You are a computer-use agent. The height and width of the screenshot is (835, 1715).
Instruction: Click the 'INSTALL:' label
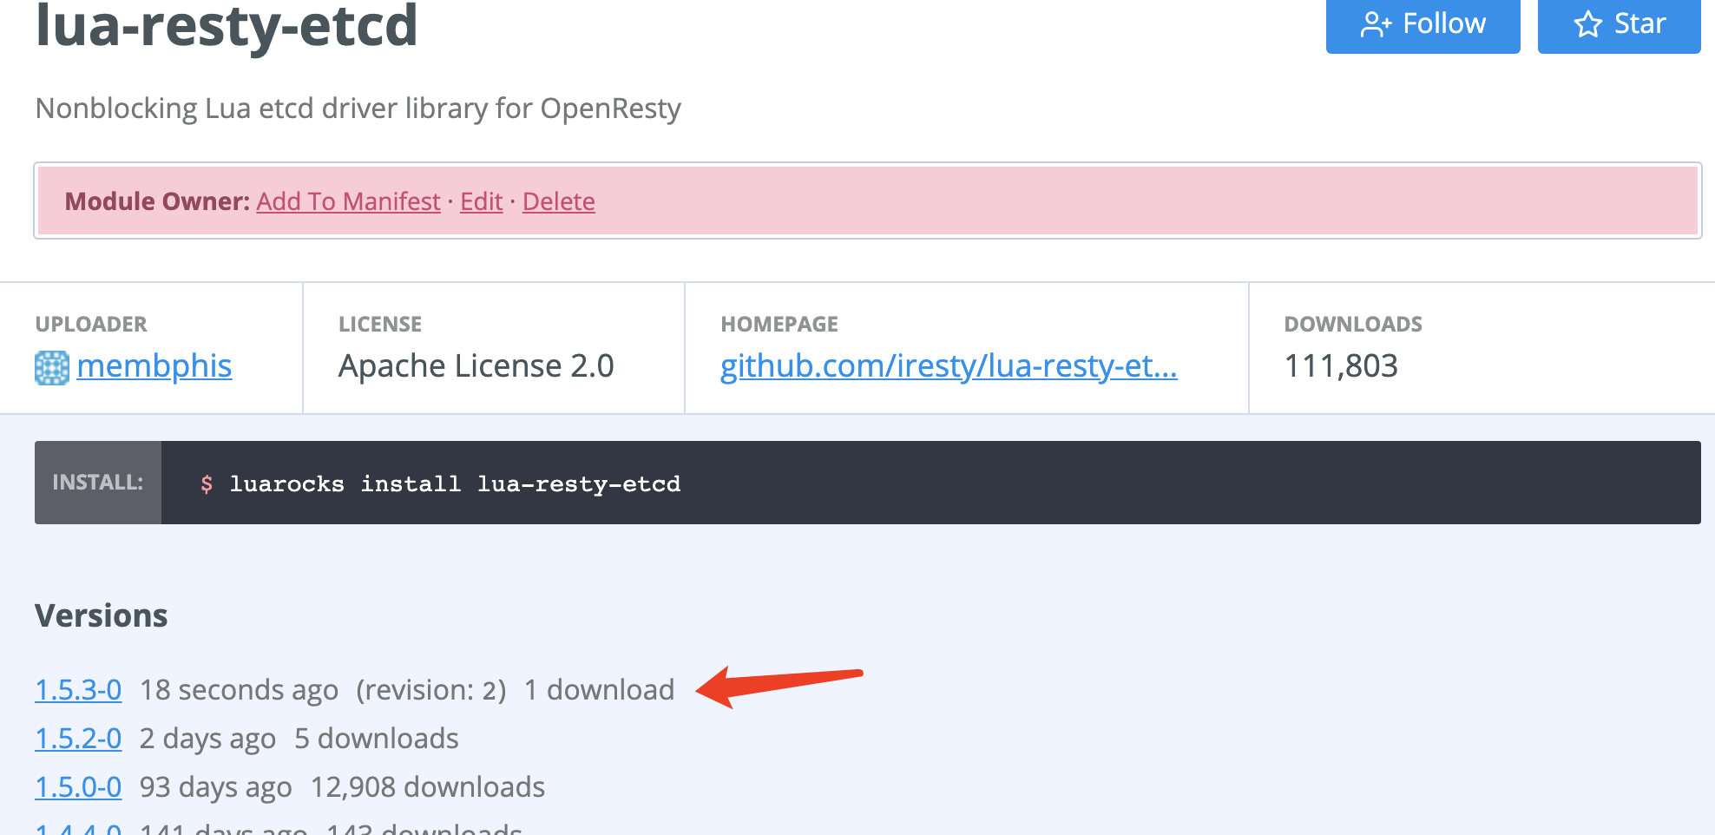[x=98, y=483]
